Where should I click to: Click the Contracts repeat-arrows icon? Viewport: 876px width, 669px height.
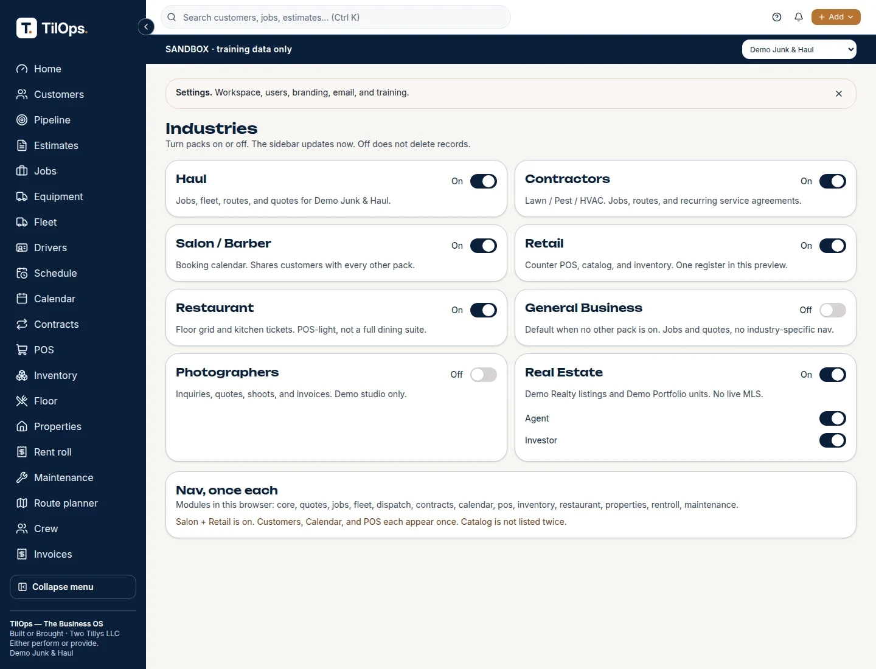(x=22, y=324)
